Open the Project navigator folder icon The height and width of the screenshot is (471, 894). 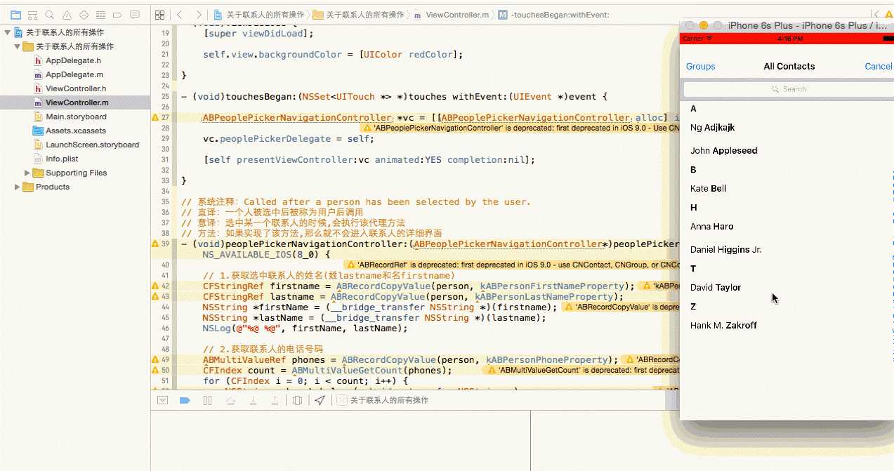pos(15,15)
